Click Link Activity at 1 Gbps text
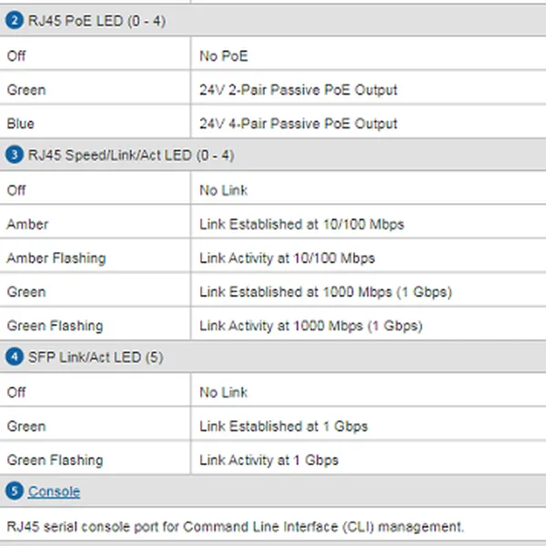 [x=268, y=460]
